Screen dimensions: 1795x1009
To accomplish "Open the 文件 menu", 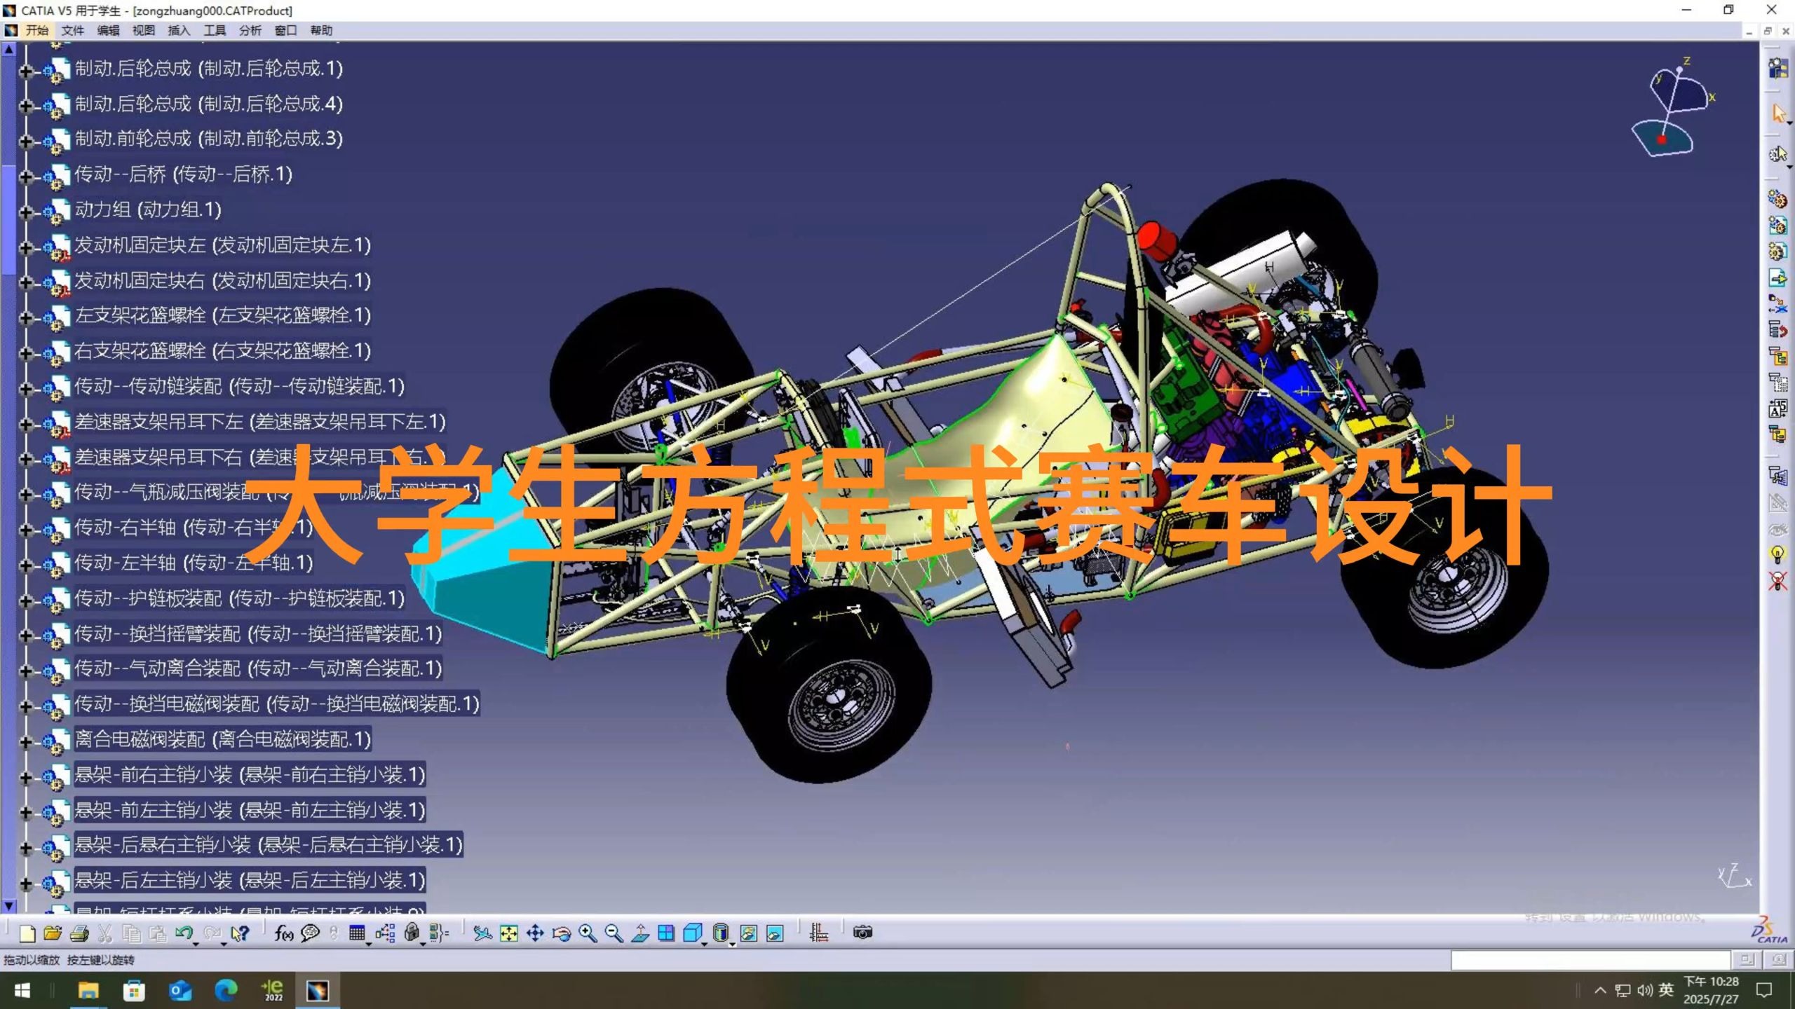I will (x=72, y=30).
